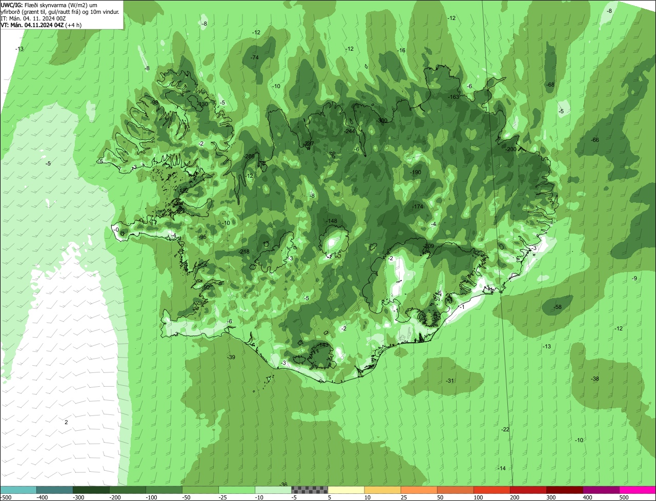
Task: Click the purple 400 to 500 legend swatch
Action: (x=601, y=490)
